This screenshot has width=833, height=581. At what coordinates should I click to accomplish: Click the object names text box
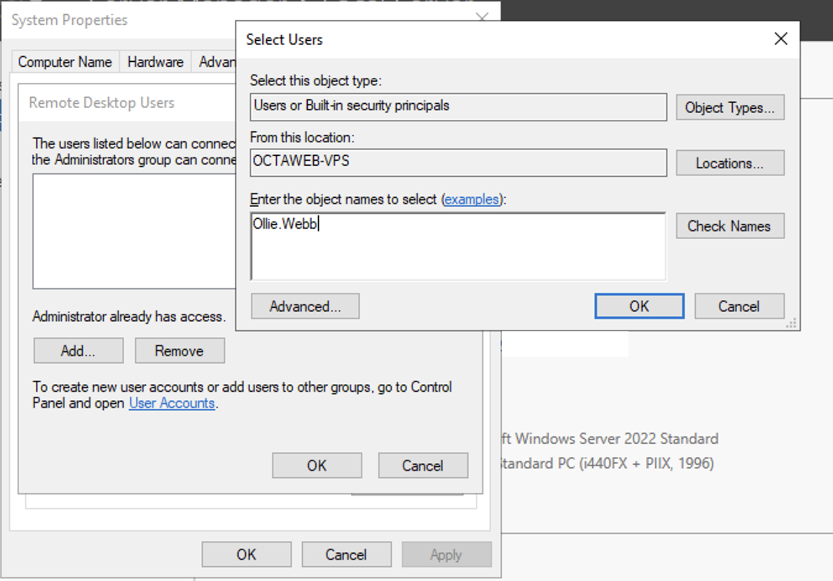(x=457, y=247)
